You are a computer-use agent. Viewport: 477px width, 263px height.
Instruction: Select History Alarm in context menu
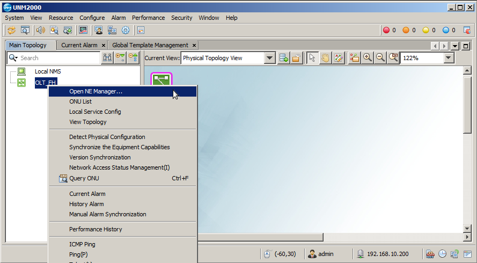click(122, 204)
